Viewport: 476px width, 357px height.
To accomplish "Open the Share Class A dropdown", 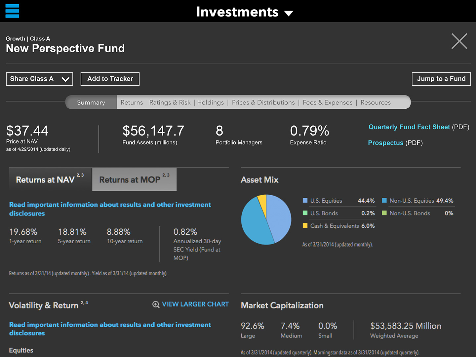I will [39, 79].
